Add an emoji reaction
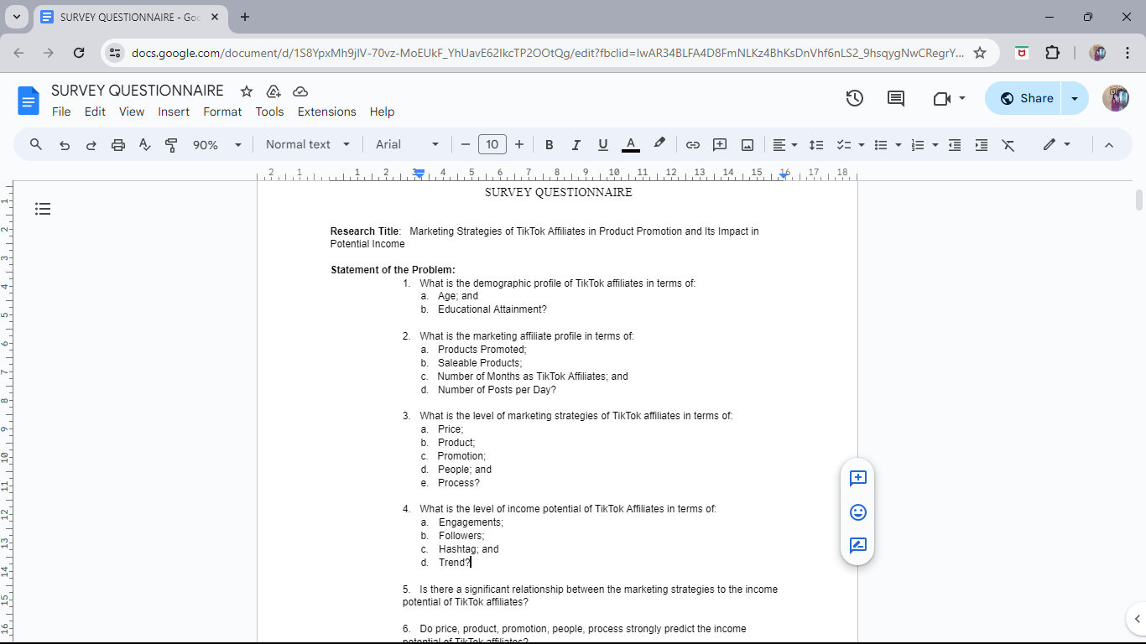1146x644 pixels. tap(857, 512)
